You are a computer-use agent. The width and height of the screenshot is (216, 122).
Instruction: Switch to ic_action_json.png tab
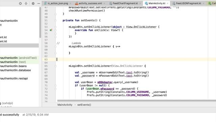coord(58,3)
